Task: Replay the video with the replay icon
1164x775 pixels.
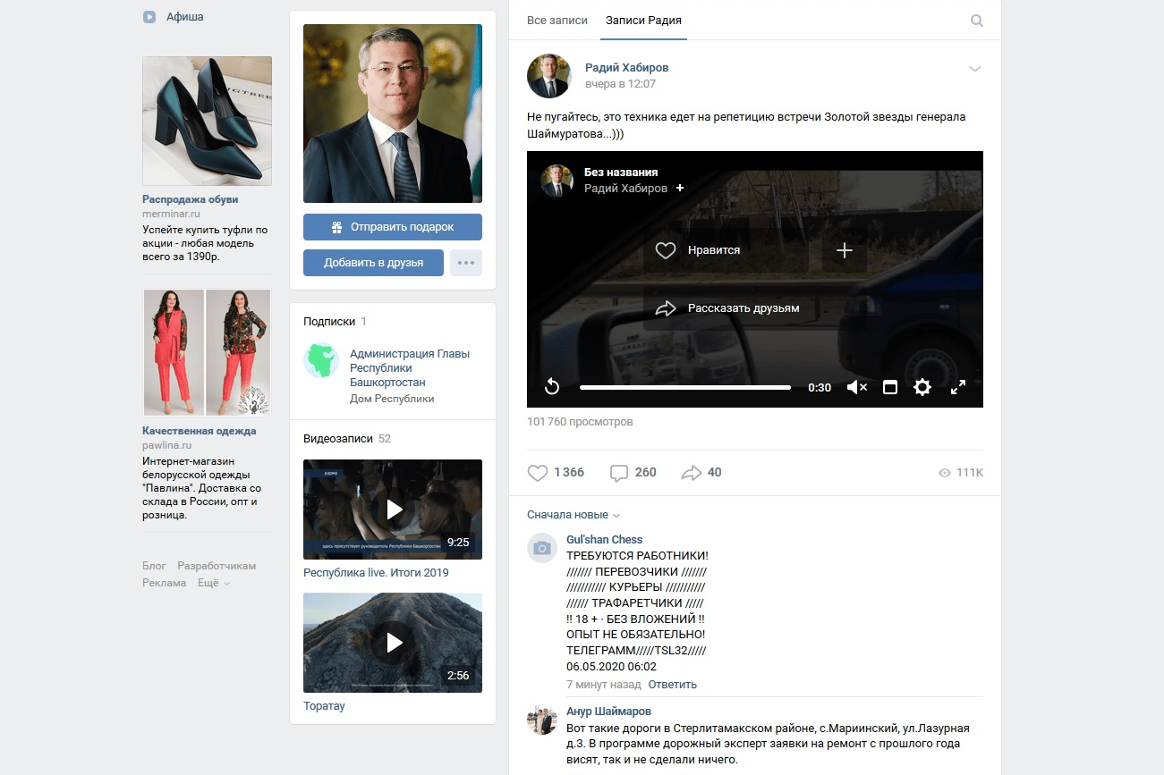Action: [552, 387]
